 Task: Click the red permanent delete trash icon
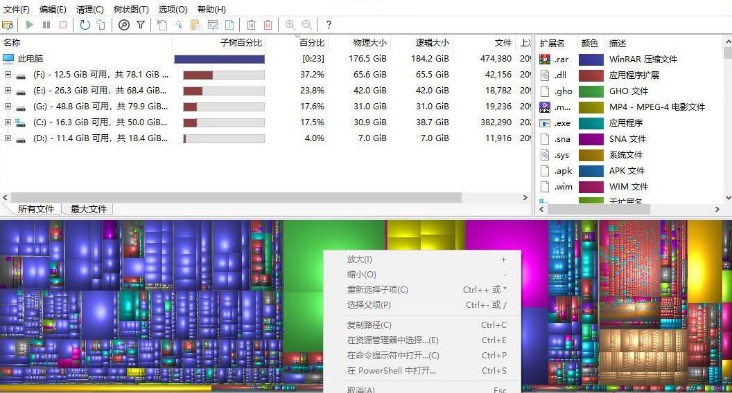pos(268,25)
